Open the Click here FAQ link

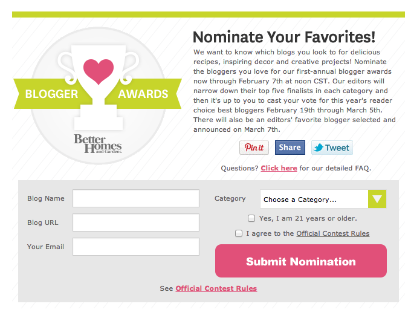[279, 168]
